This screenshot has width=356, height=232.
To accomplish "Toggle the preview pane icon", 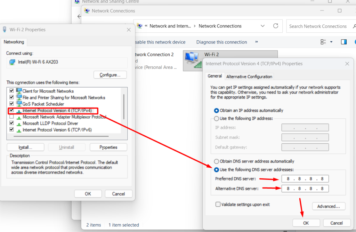I will [x=343, y=42].
